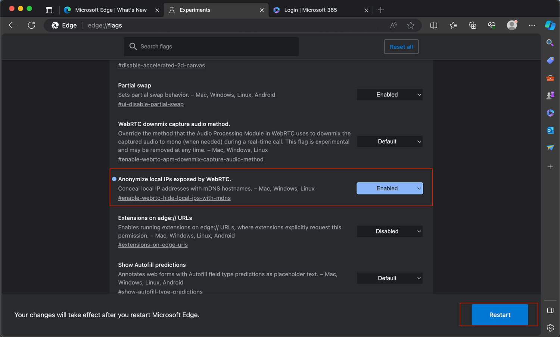
Task: Open sidebar settings gear icon
Action: (x=550, y=328)
